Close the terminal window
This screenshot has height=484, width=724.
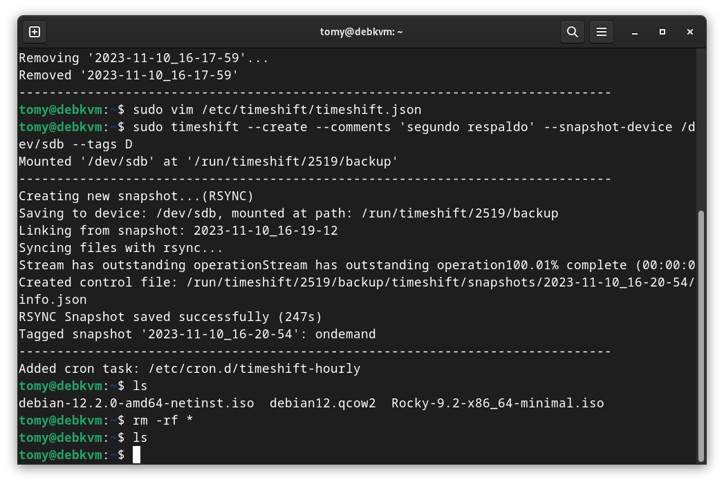[690, 32]
